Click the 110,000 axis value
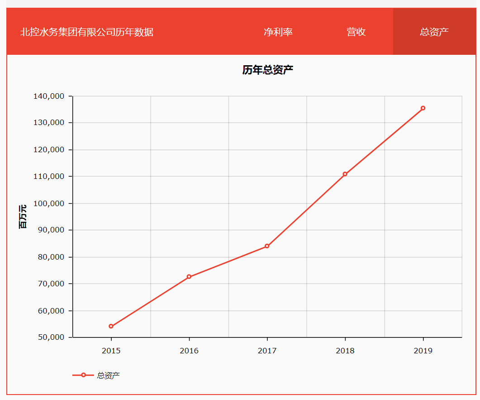Image resolution: width=480 pixels, height=400 pixels. [x=49, y=176]
